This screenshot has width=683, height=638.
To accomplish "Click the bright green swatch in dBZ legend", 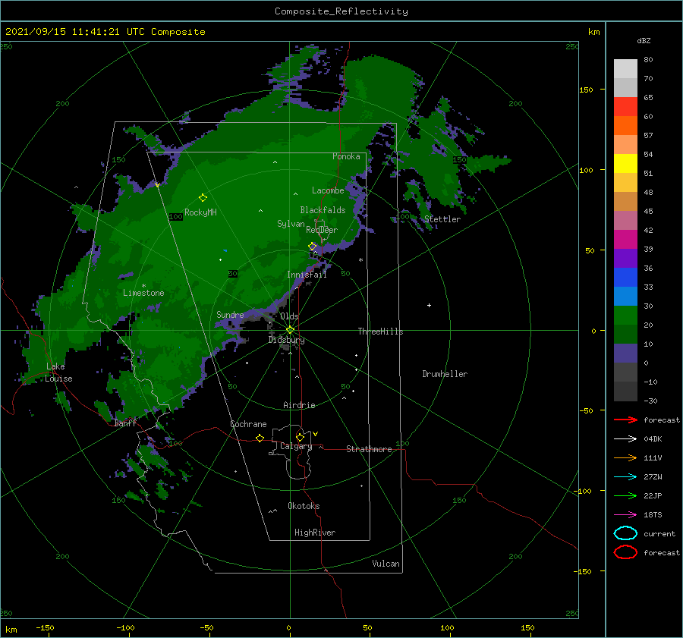I will pyautogui.click(x=625, y=315).
